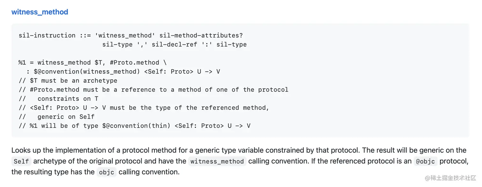Select the inline 'objc' code tag in last line
The height and width of the screenshot is (187, 482).
pyautogui.click(x=106, y=172)
